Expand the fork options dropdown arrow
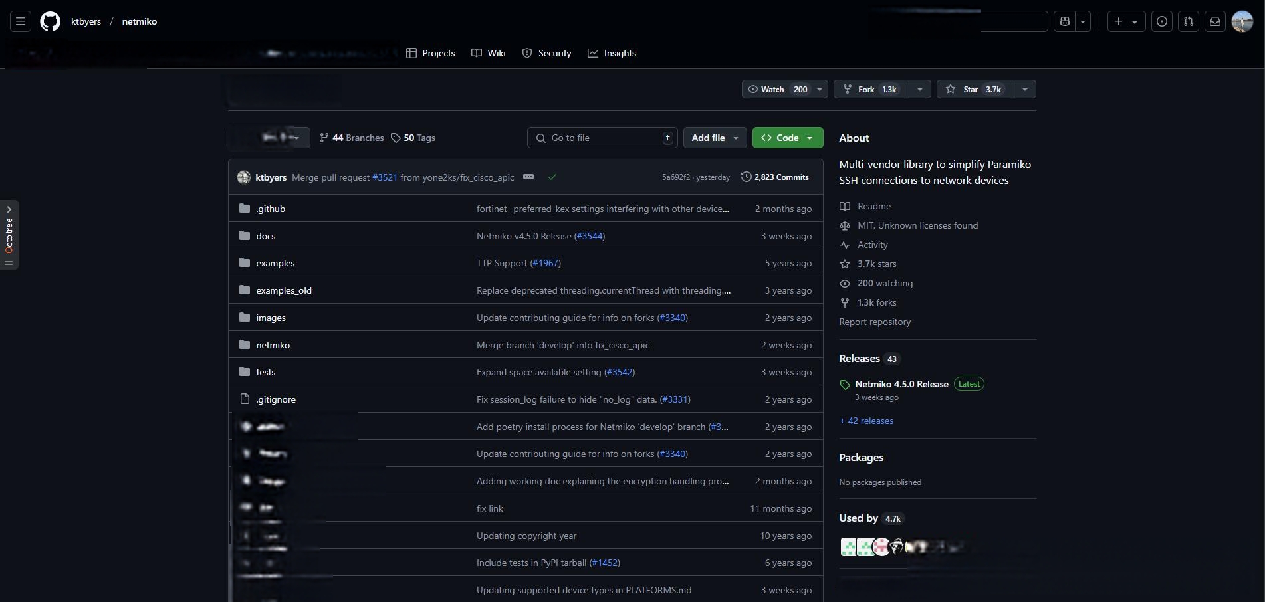Image resolution: width=1265 pixels, height=602 pixels. click(x=919, y=89)
